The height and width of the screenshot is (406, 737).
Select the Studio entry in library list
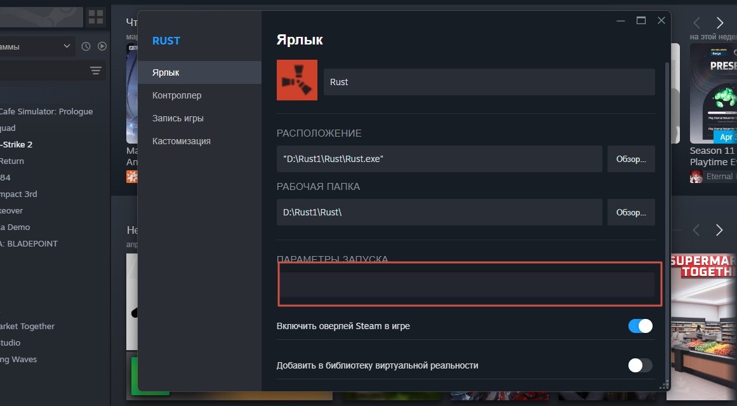pos(10,343)
